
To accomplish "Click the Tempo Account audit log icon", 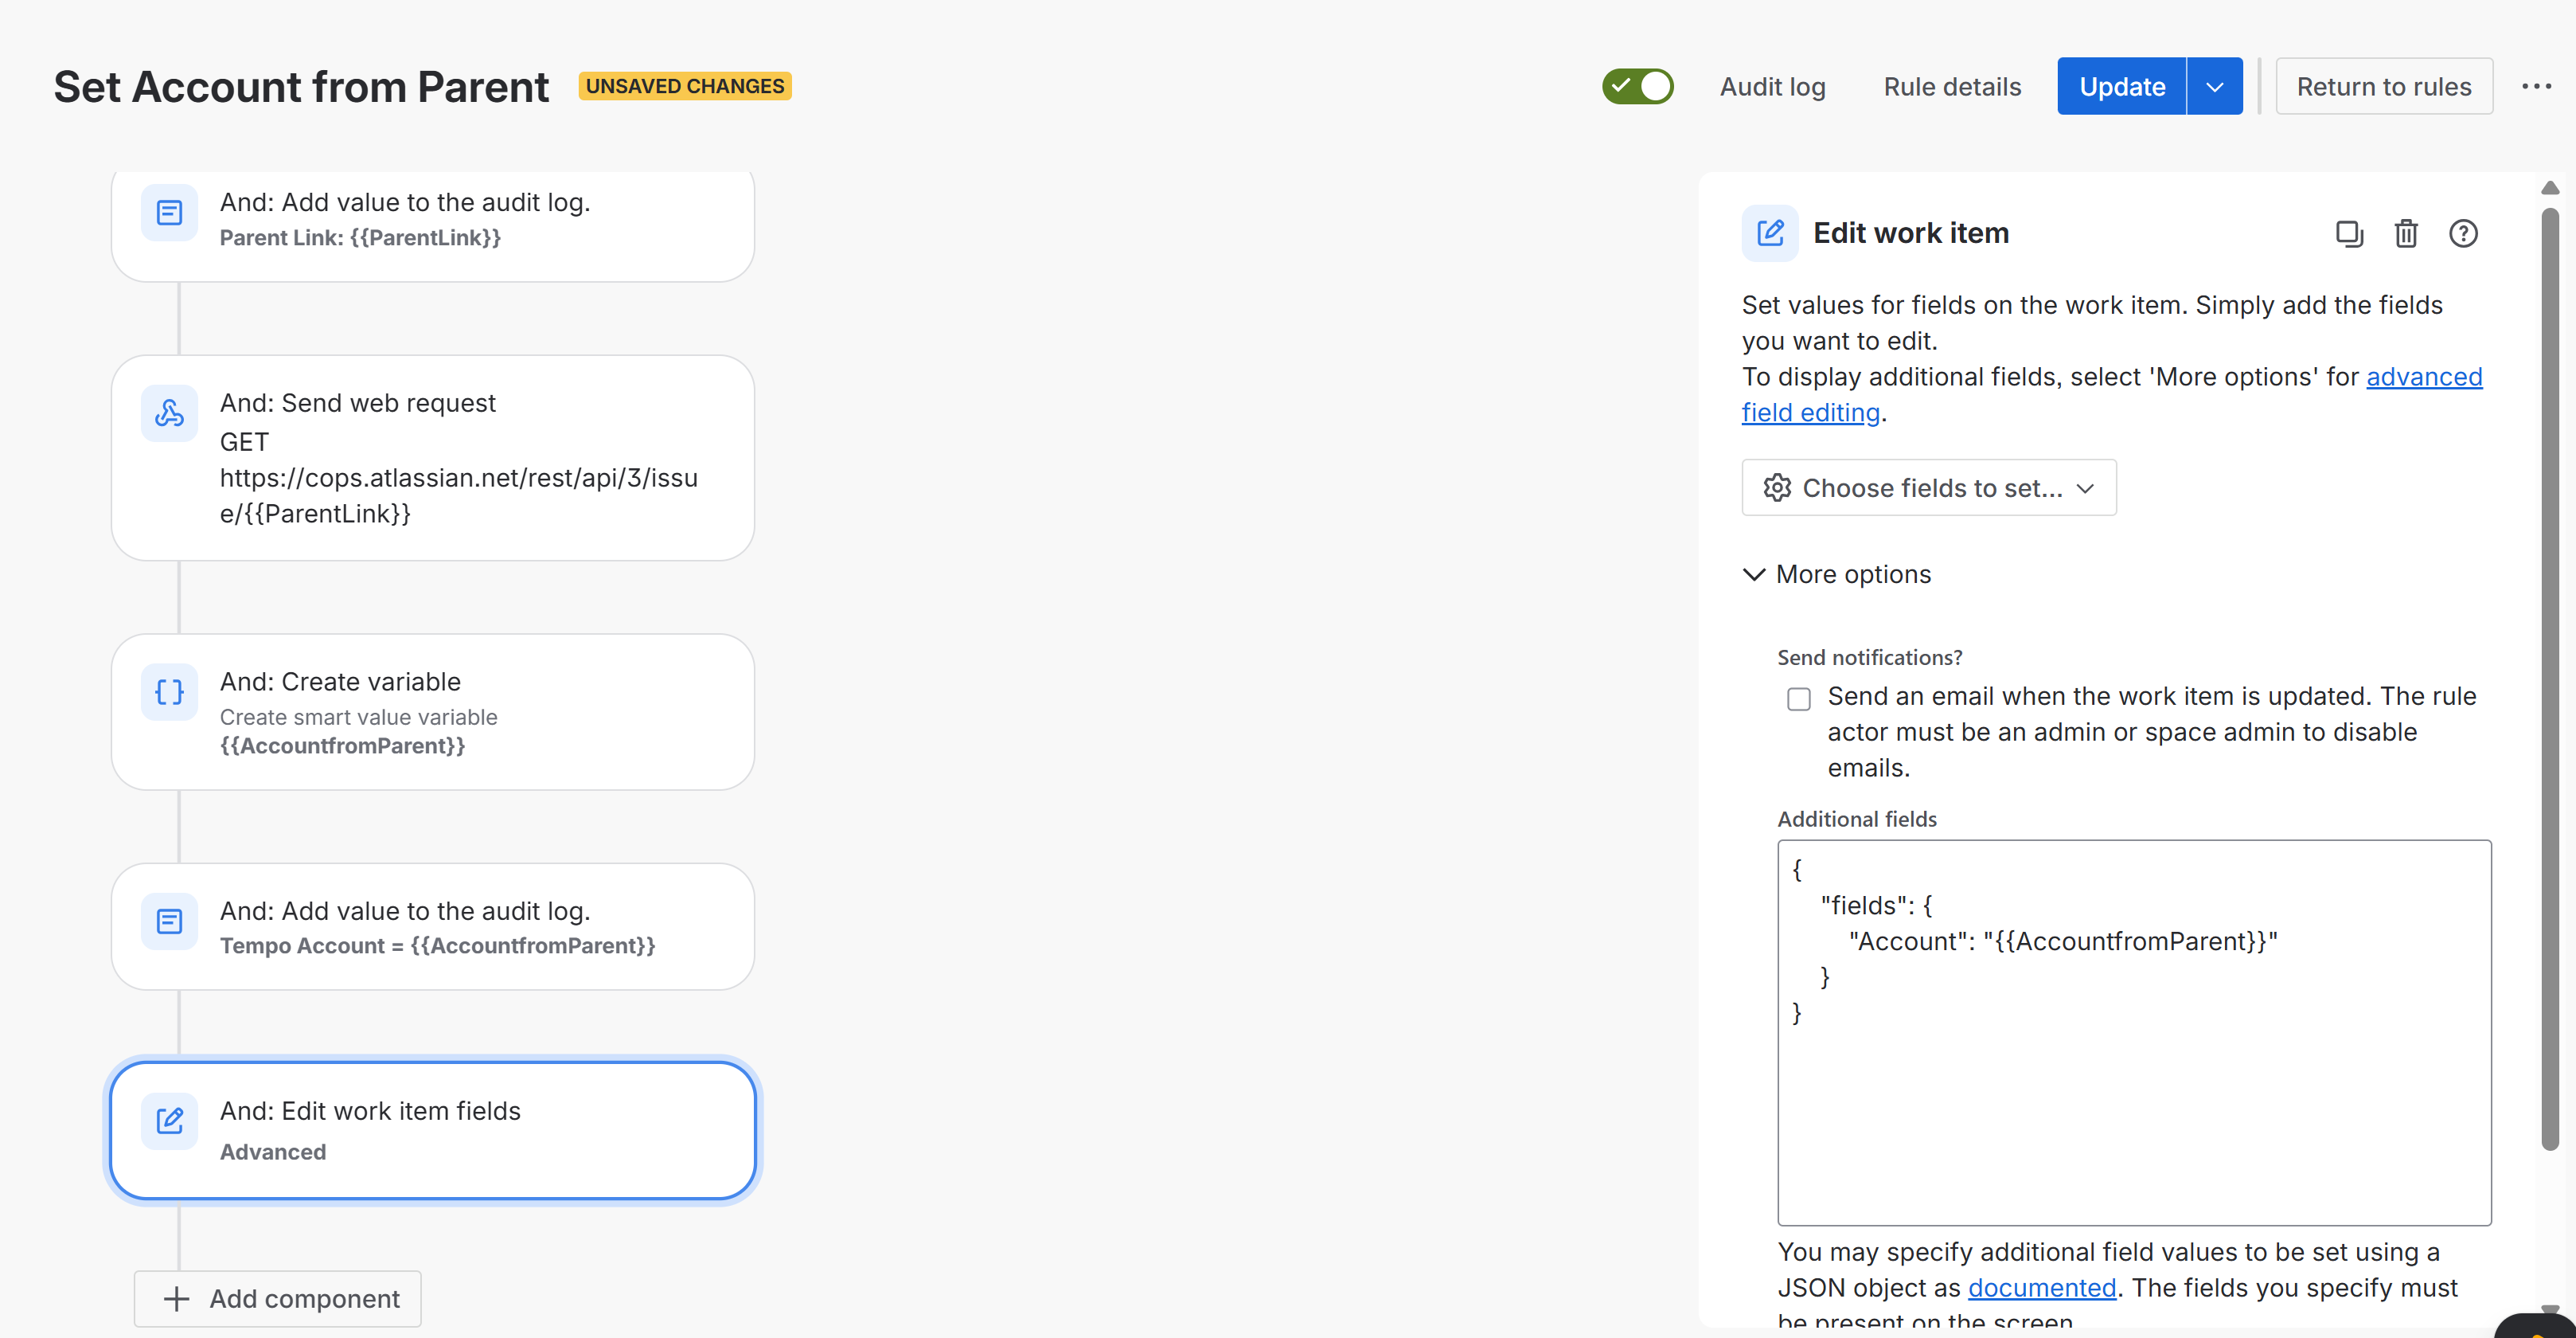I will click(169, 921).
